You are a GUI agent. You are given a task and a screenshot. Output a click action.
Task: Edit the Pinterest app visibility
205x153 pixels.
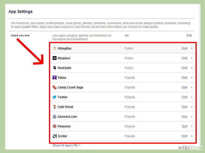point(184,126)
